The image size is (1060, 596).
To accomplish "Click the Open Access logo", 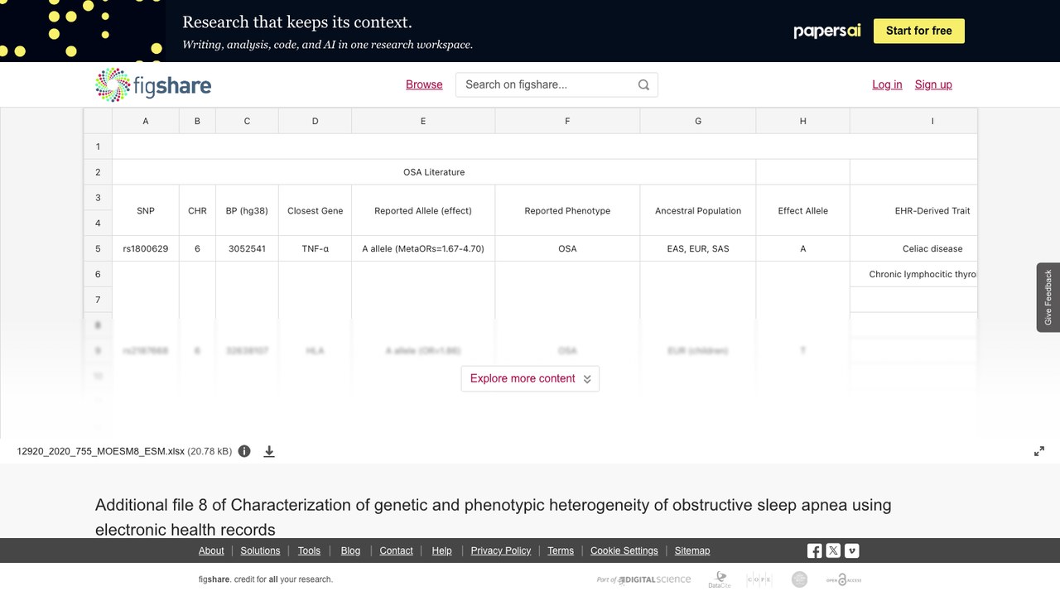I will (843, 579).
